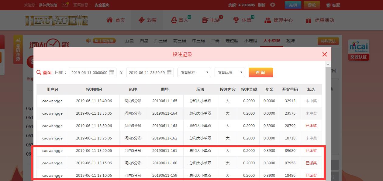
Task: Expand the 所有玩法 play type dropdown
Action: coord(229,72)
